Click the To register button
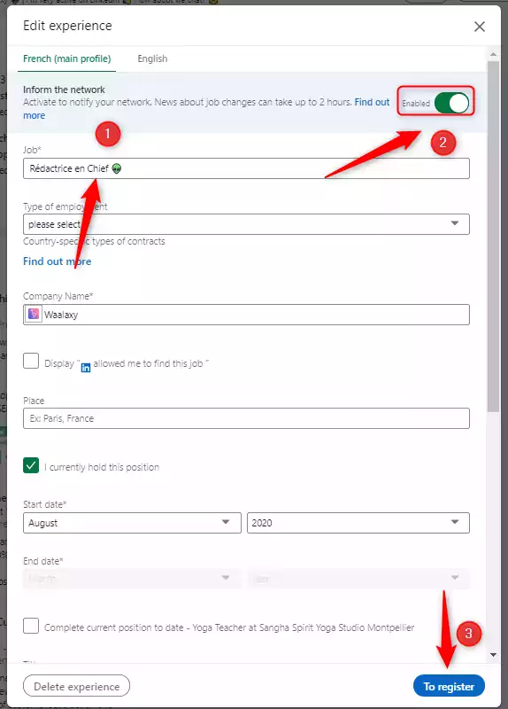 click(x=449, y=686)
